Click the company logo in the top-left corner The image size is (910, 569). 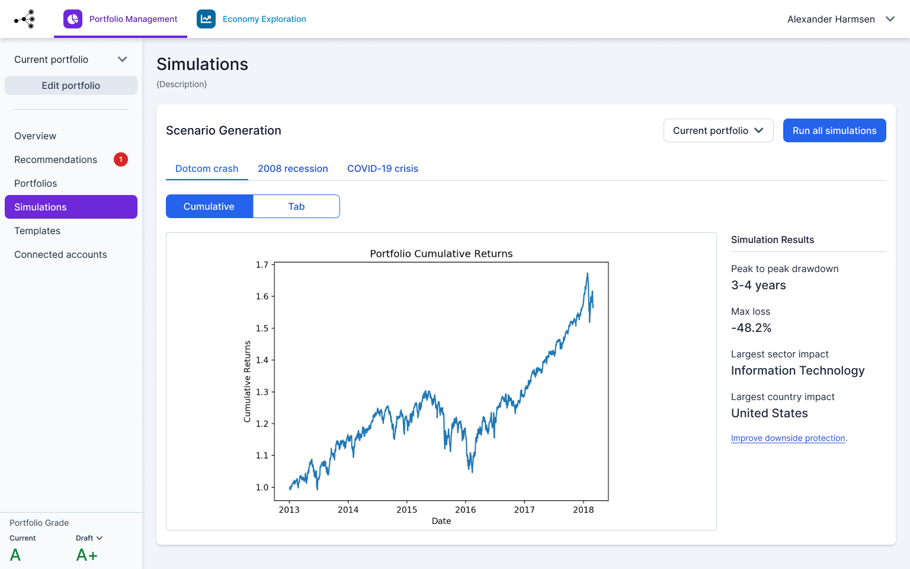click(24, 18)
